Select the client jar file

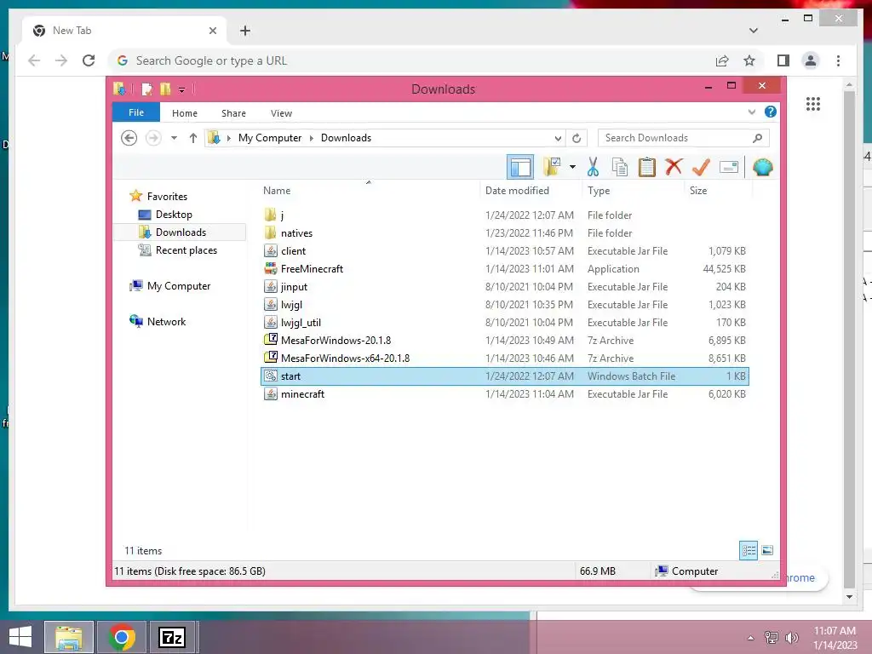(505, 251)
